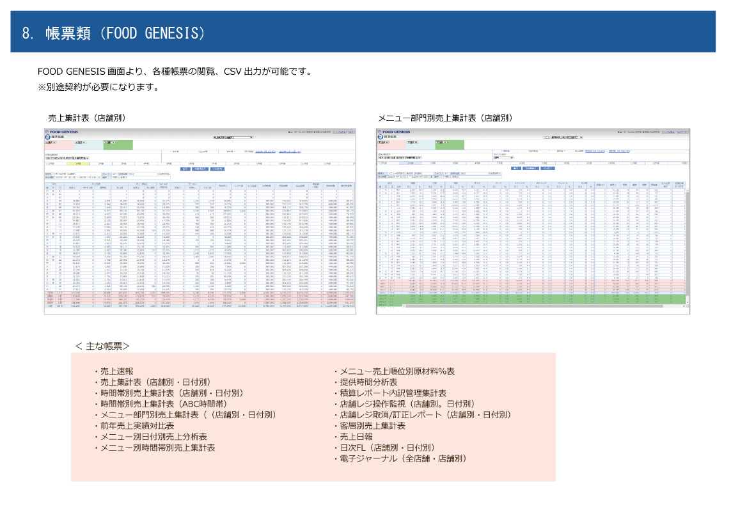Click blue 帳票照会 round icon in right screenshot
Viewport: 731px width, 507px height.
380,137
